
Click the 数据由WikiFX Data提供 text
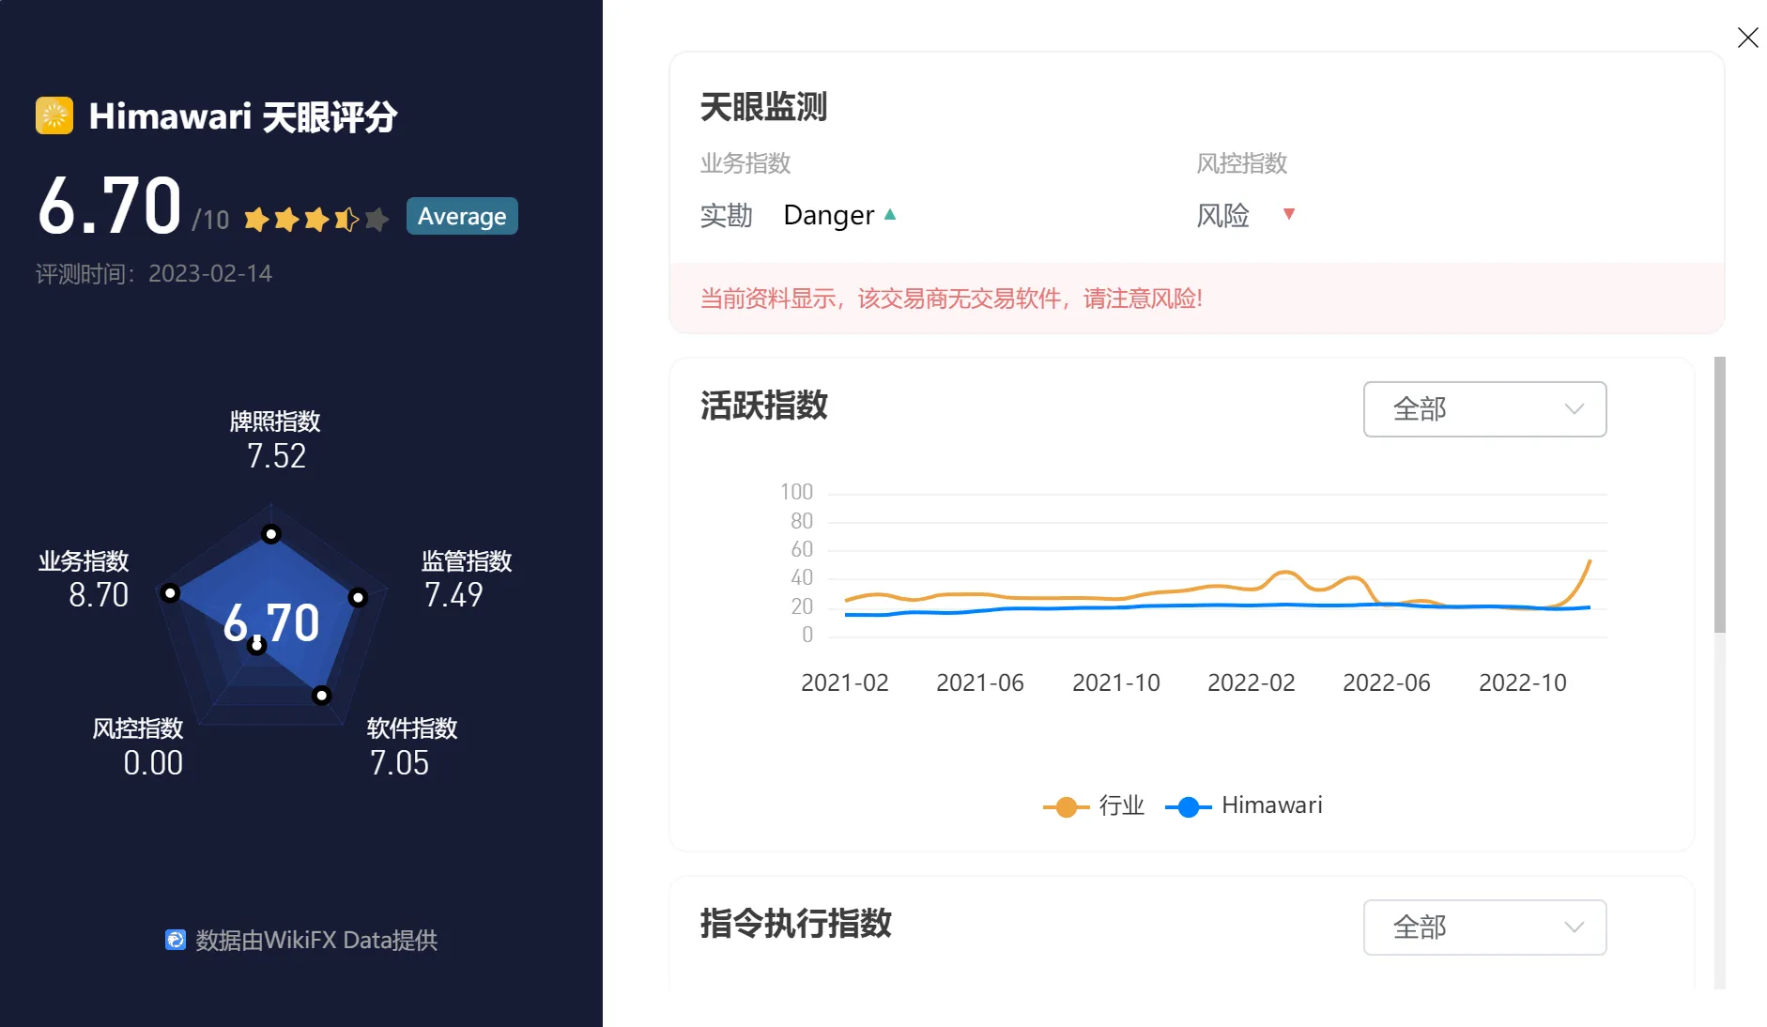pos(316,940)
